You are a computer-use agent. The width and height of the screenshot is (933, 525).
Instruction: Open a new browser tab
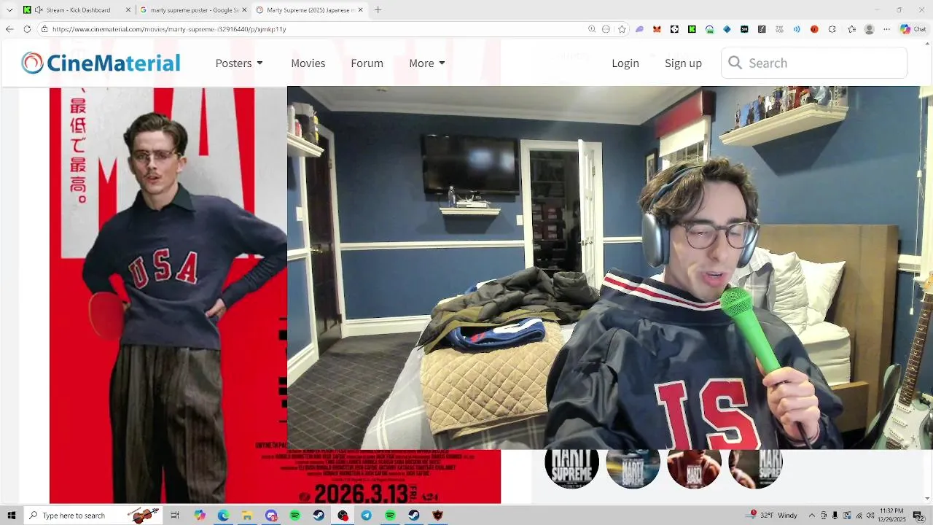(378, 10)
